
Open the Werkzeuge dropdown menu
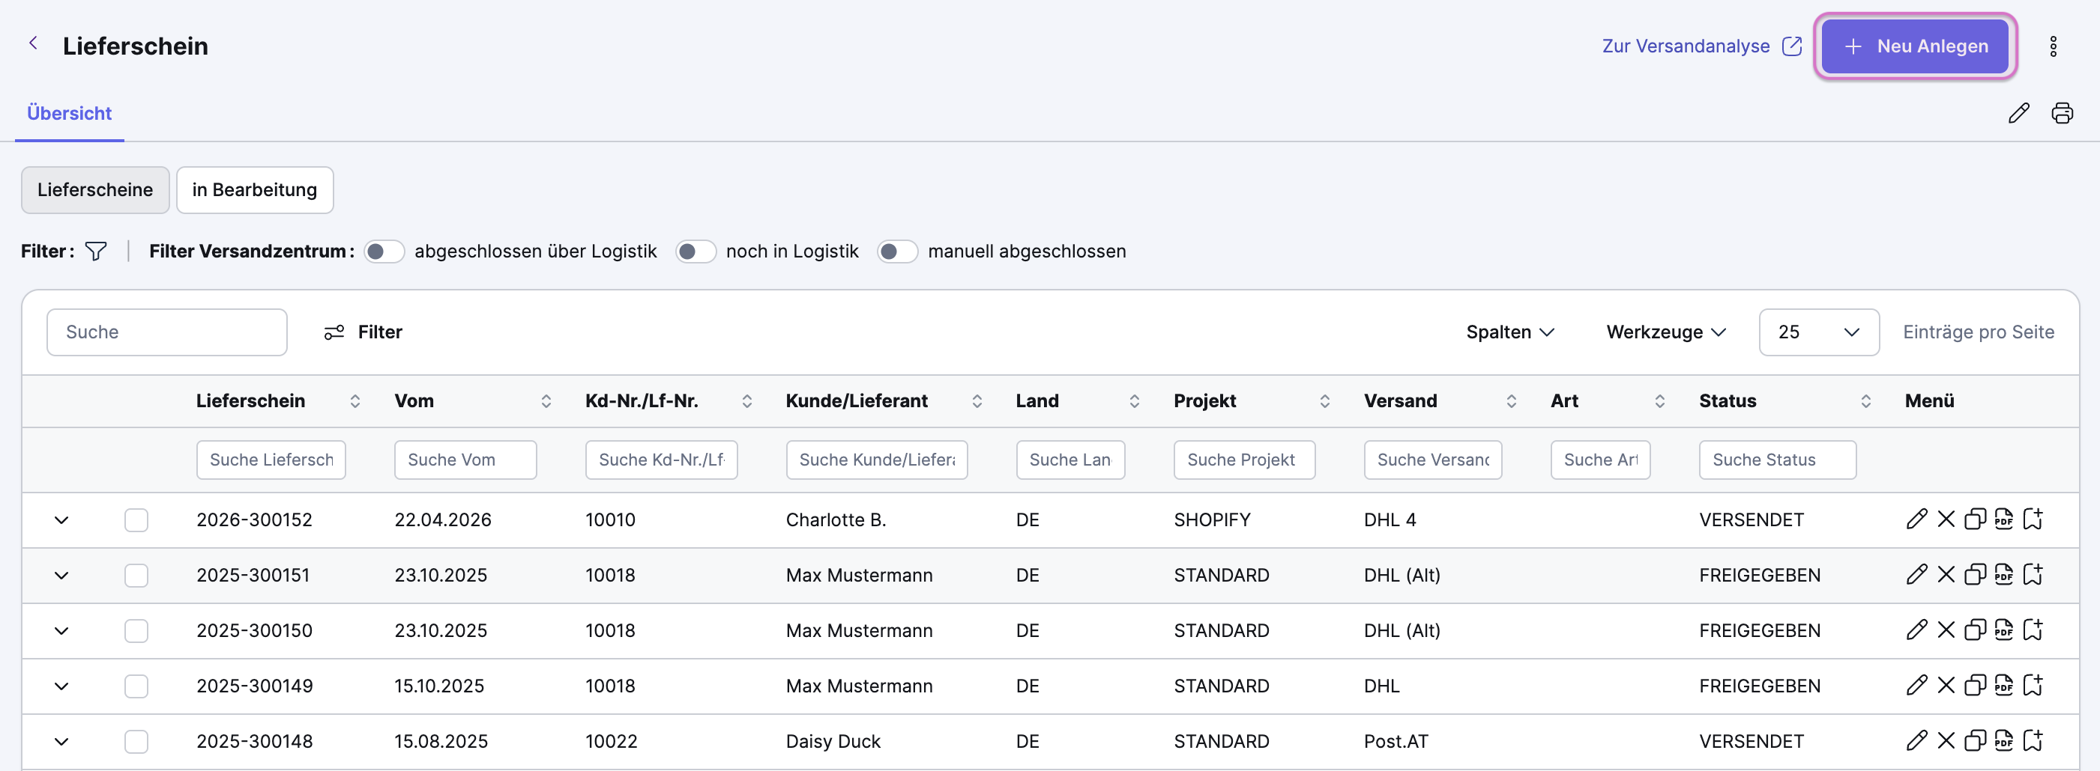click(x=1665, y=332)
